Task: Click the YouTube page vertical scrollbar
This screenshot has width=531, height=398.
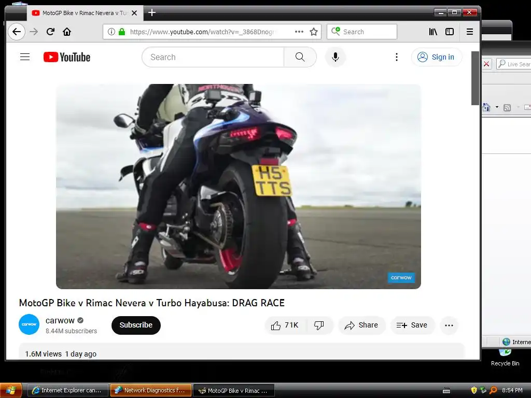Action: click(475, 79)
